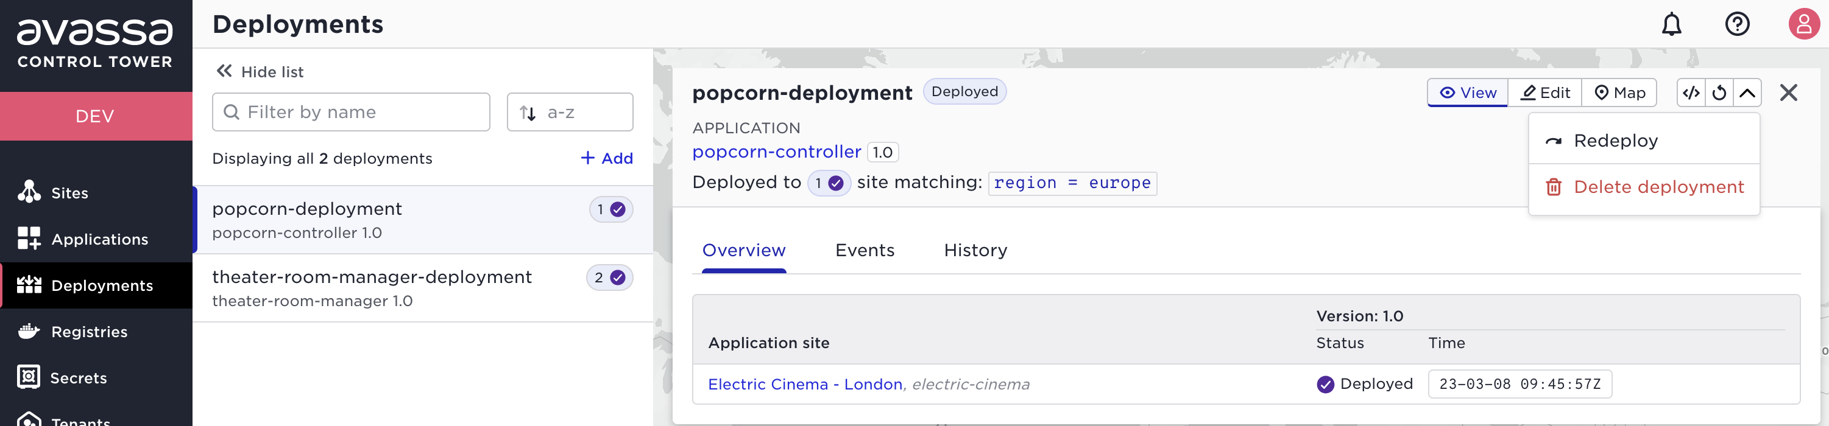
Task: Hide the deployments list
Action: [260, 72]
